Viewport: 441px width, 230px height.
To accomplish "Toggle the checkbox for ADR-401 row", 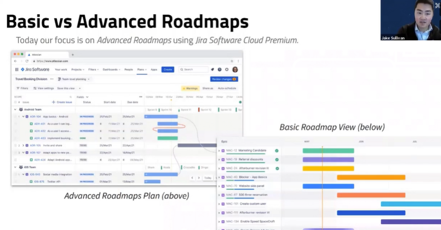I will [15, 124].
